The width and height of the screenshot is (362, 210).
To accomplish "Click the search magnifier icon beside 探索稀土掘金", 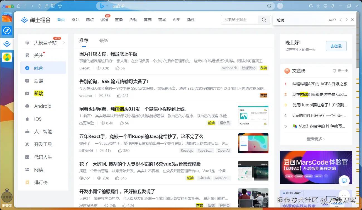I will click(x=264, y=20).
